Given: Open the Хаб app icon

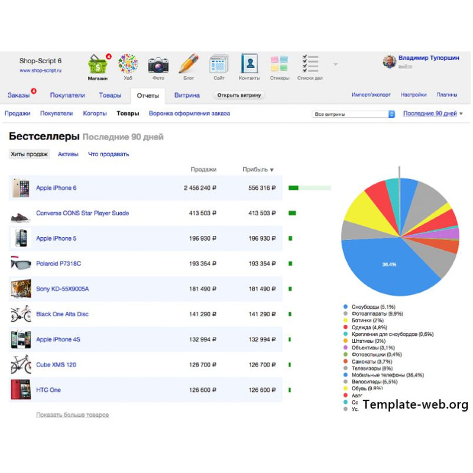Looking at the screenshot, I should tap(128, 65).
